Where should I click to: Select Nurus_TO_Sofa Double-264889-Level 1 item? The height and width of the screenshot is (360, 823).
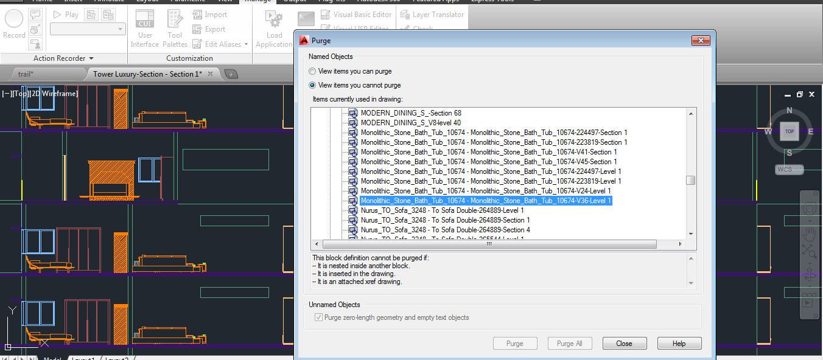[442, 210]
